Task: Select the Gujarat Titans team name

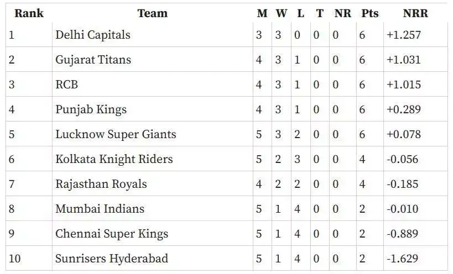Action: click(93, 60)
